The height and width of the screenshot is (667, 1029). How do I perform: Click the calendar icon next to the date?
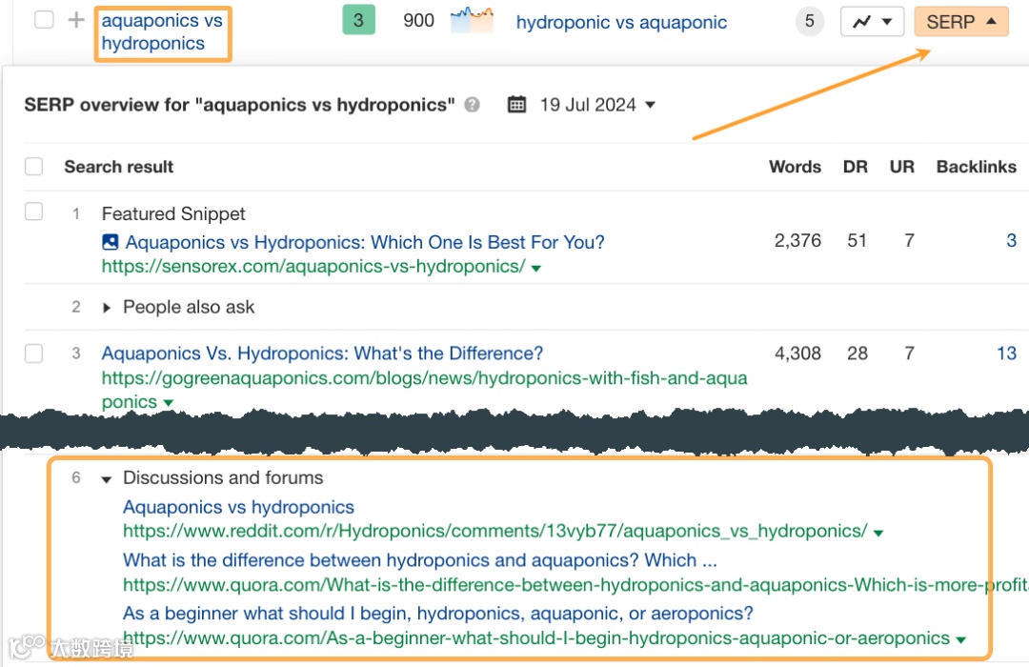coord(517,105)
